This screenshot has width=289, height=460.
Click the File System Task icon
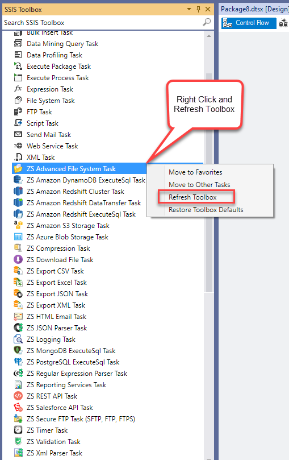(x=18, y=100)
